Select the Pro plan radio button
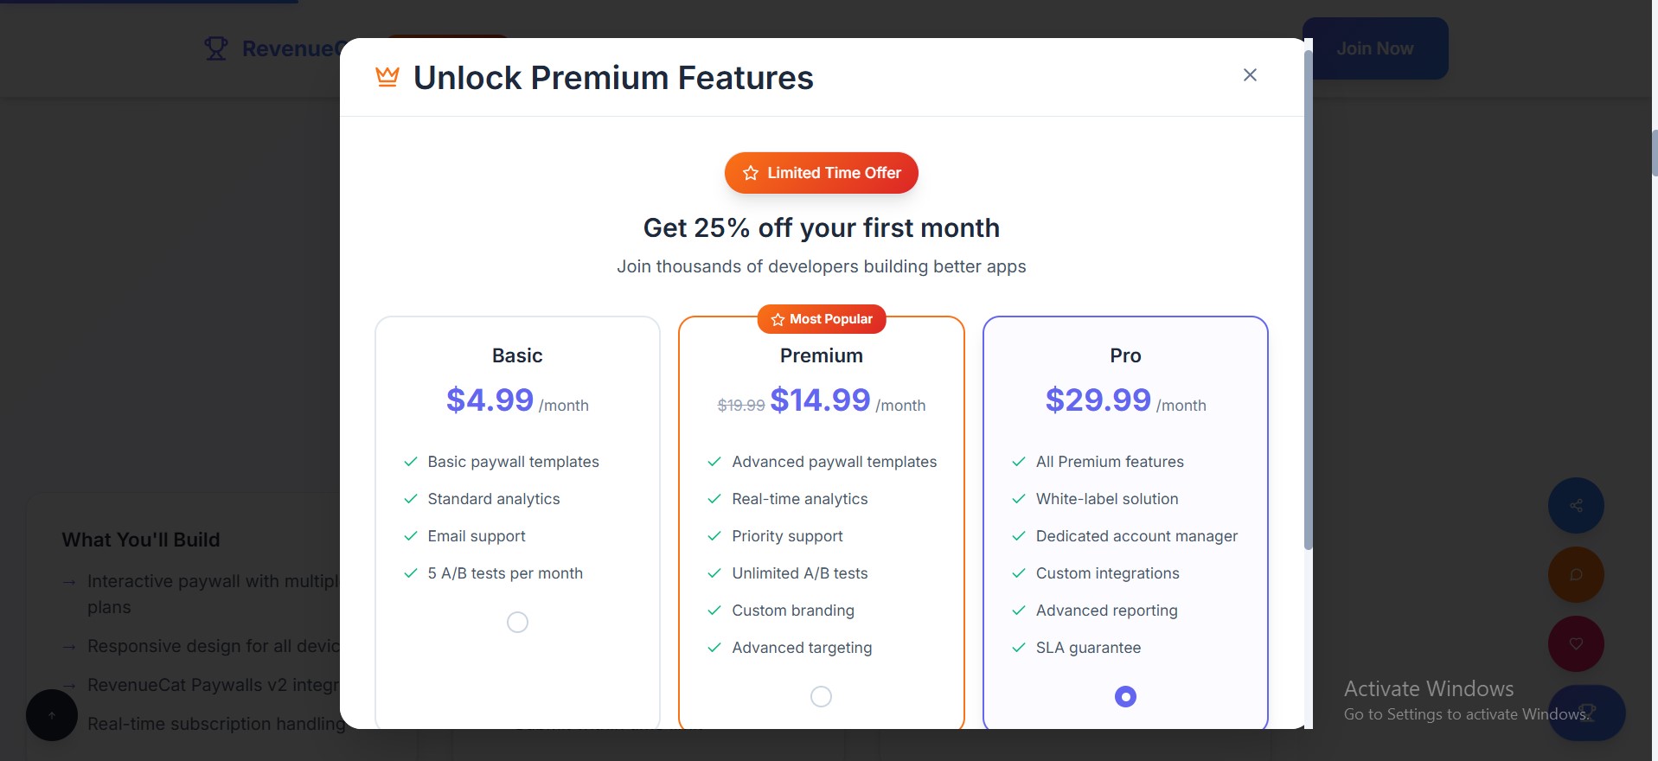This screenshot has width=1658, height=761. [x=1125, y=697]
